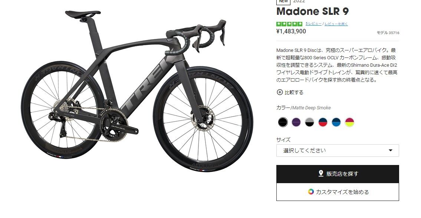Select the Matte Deep Smoke black swatch
Viewport: 421px width, 218px height.
pos(283,122)
